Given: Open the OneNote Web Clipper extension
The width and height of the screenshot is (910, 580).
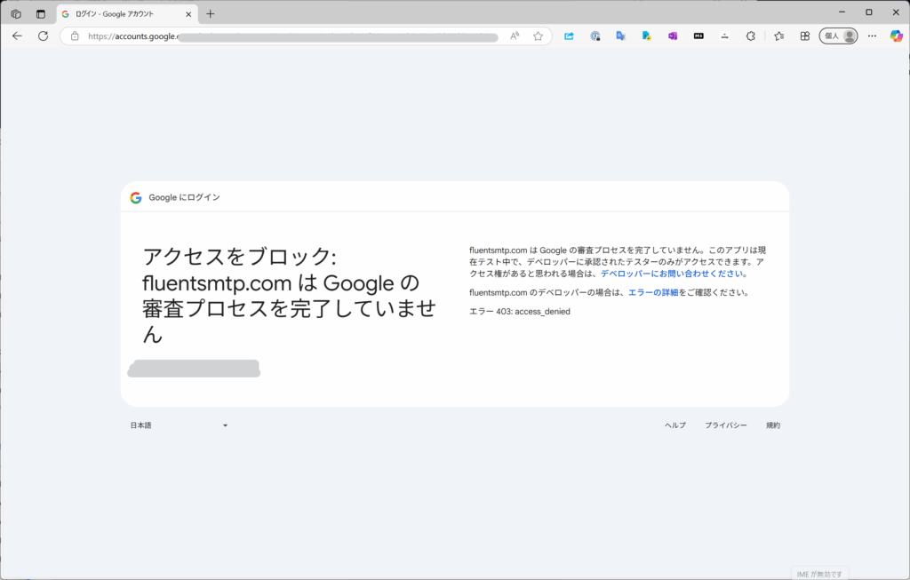Looking at the screenshot, I should (673, 36).
